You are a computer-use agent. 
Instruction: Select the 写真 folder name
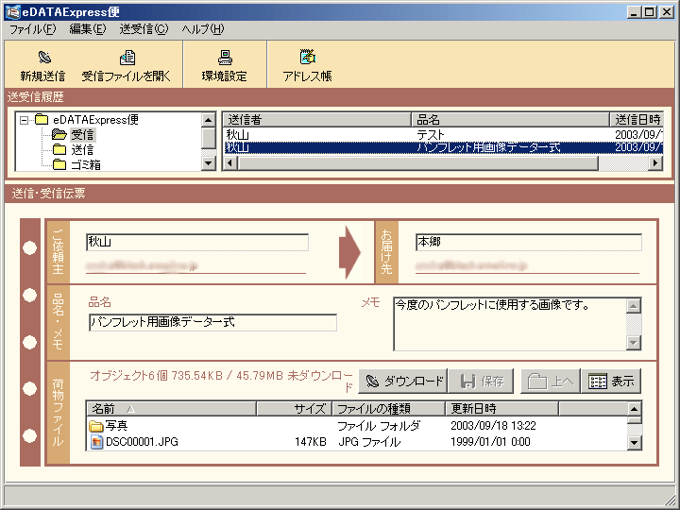pyautogui.click(x=116, y=426)
